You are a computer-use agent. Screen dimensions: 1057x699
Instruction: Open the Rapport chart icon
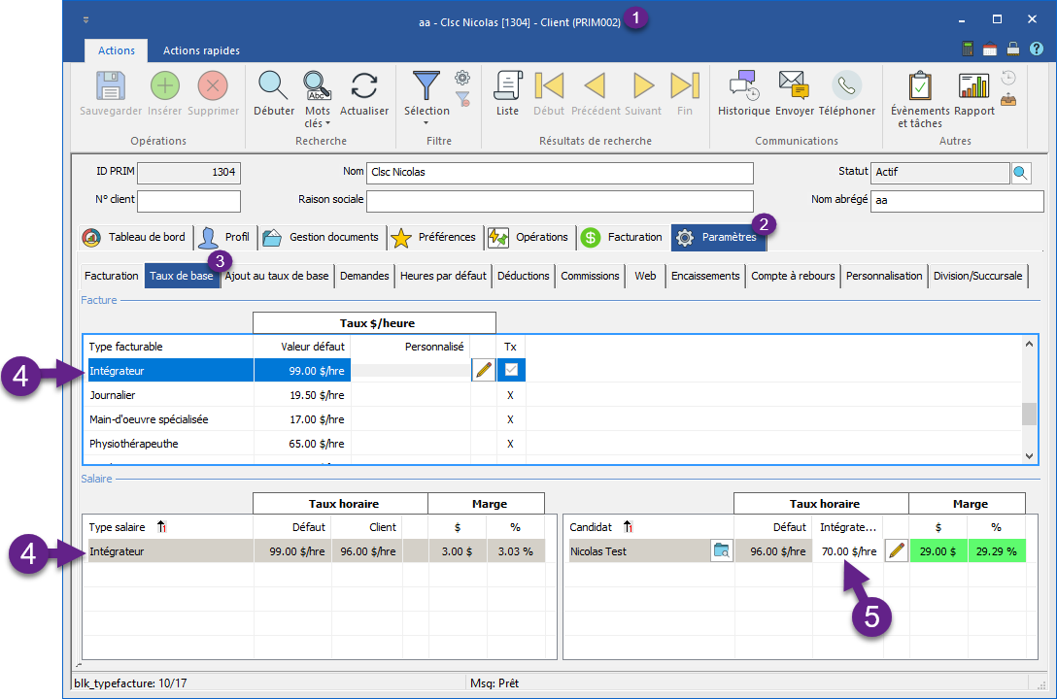[x=973, y=86]
